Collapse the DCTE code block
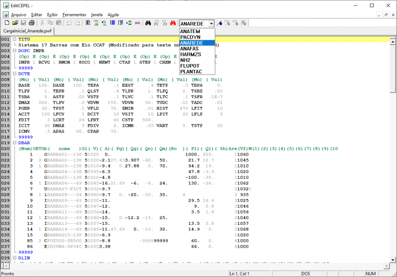This screenshot has height=277, width=397. tap(14, 73)
